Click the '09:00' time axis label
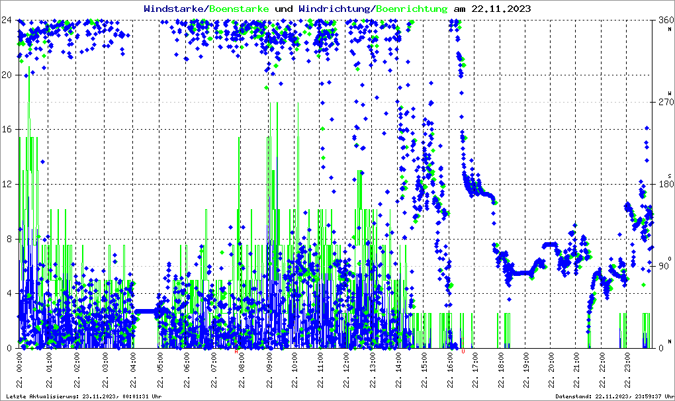 pyautogui.click(x=269, y=370)
